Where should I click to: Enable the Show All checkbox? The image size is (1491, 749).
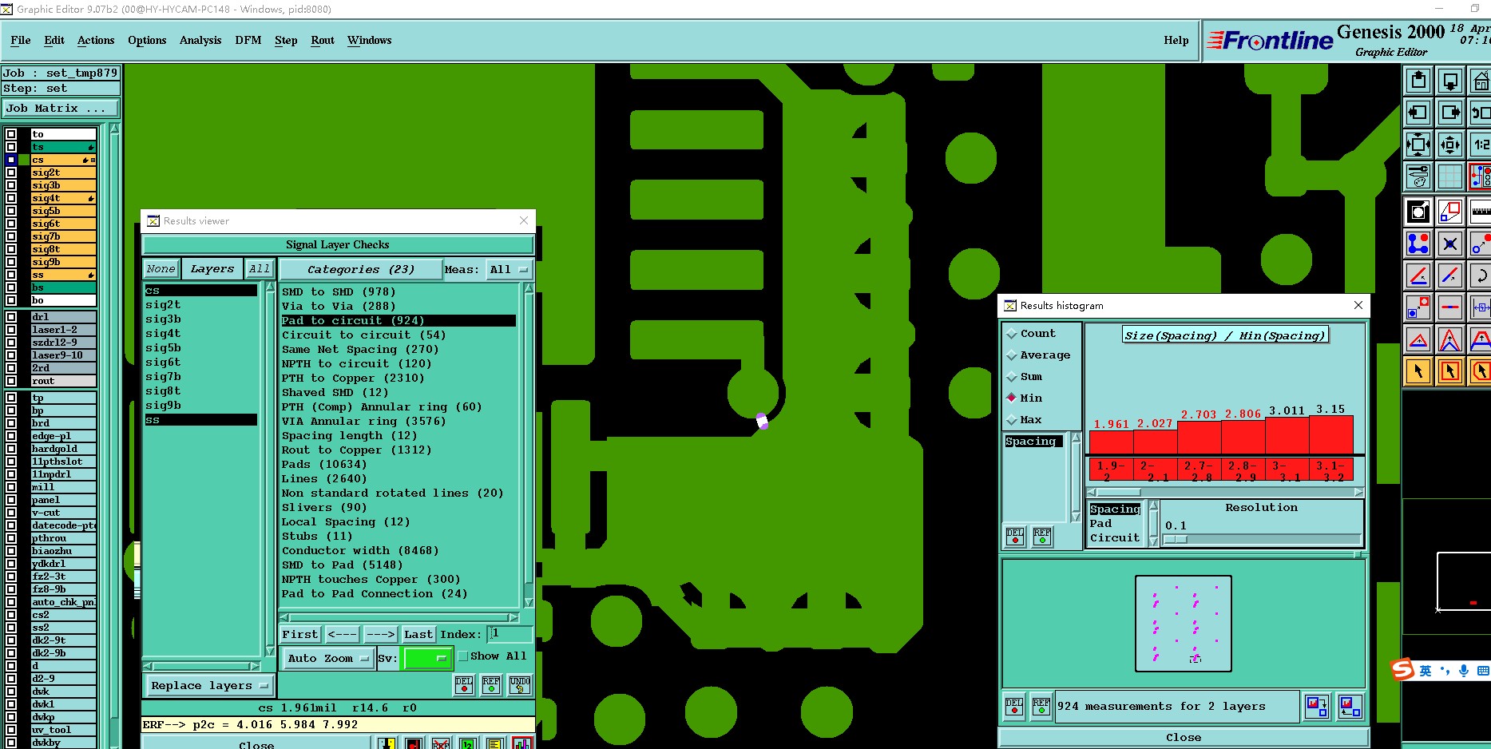463,656
